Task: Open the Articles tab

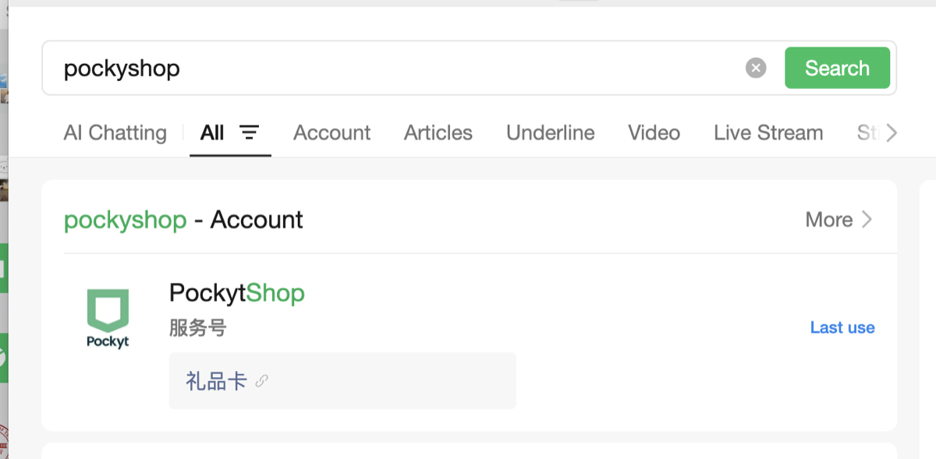Action: pyautogui.click(x=438, y=133)
